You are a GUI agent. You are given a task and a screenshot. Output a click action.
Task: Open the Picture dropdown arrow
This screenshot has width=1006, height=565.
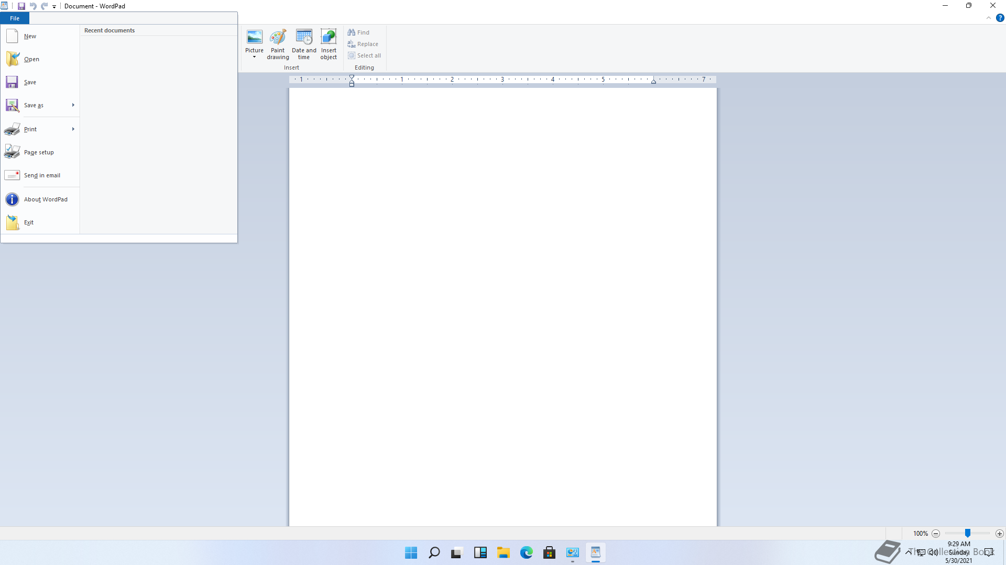[x=254, y=57]
